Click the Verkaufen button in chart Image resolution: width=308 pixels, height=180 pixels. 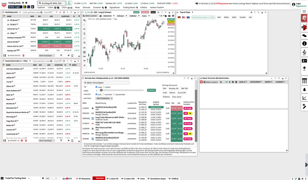[145, 12]
